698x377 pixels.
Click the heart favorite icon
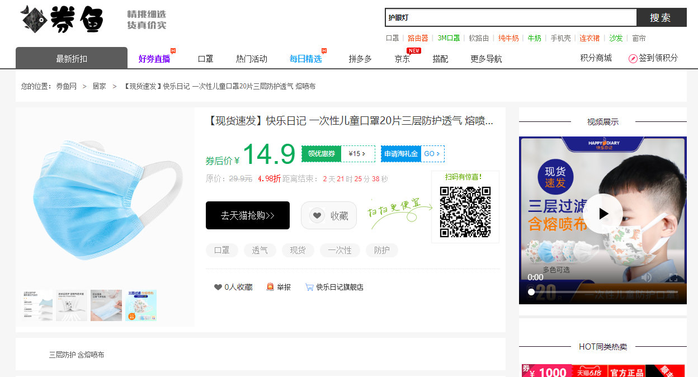coord(218,287)
